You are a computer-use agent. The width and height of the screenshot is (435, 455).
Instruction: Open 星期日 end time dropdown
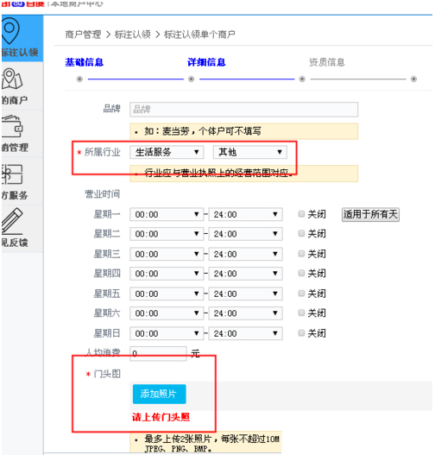[x=245, y=334]
